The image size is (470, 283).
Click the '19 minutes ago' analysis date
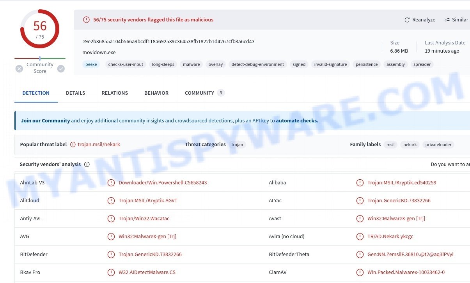coord(442,51)
